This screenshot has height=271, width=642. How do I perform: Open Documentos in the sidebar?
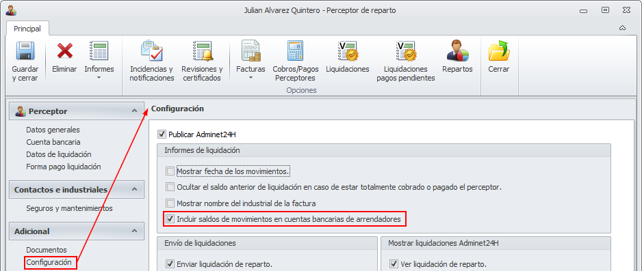click(x=47, y=250)
